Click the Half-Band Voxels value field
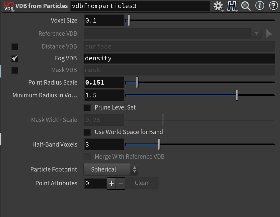 (104, 144)
